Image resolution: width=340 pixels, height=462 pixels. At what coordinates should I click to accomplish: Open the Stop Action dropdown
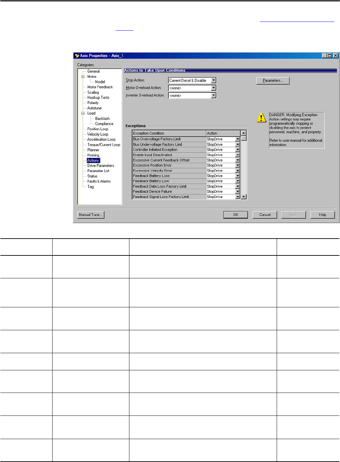coord(214,81)
